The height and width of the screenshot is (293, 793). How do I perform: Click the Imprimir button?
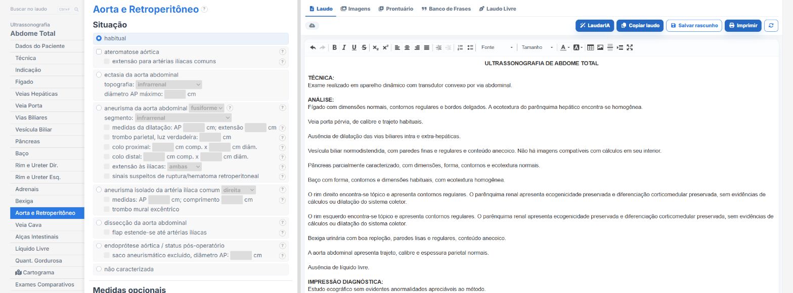tap(743, 25)
